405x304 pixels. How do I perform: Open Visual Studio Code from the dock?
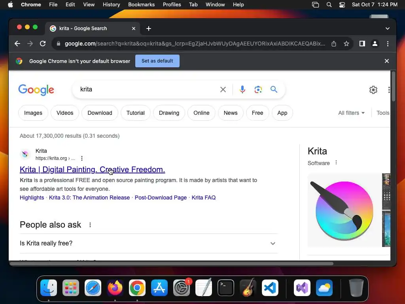coord(270,288)
